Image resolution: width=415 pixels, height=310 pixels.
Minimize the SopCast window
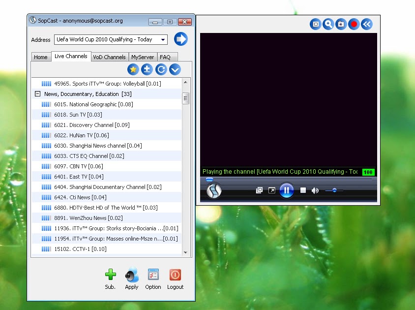tap(155, 22)
